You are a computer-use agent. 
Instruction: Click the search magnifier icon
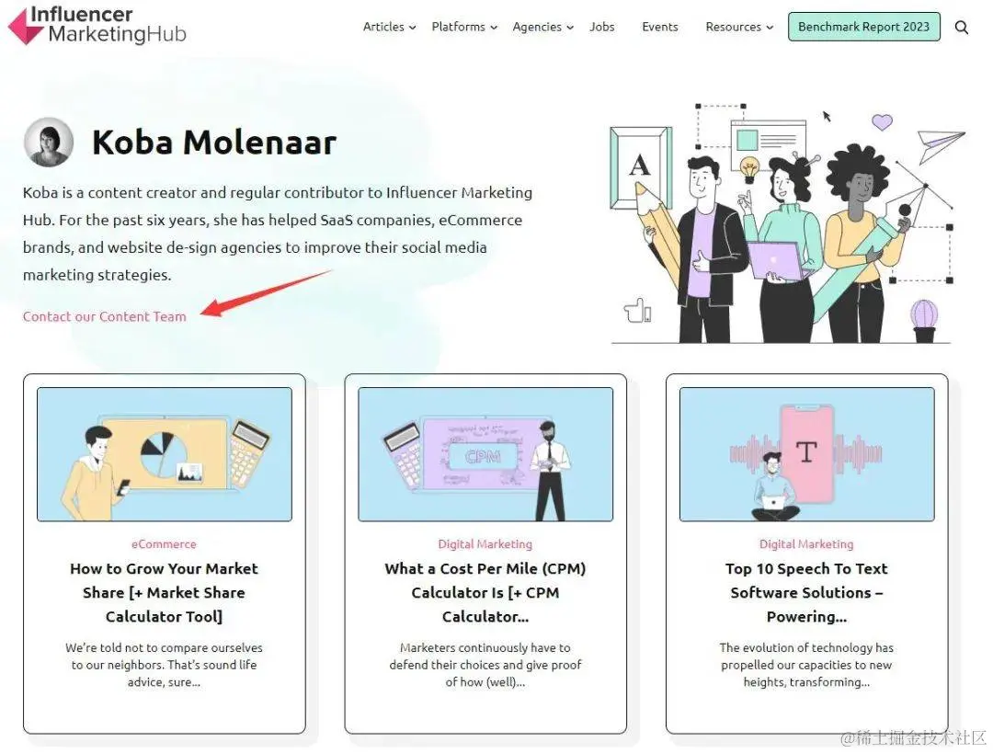[x=961, y=28]
